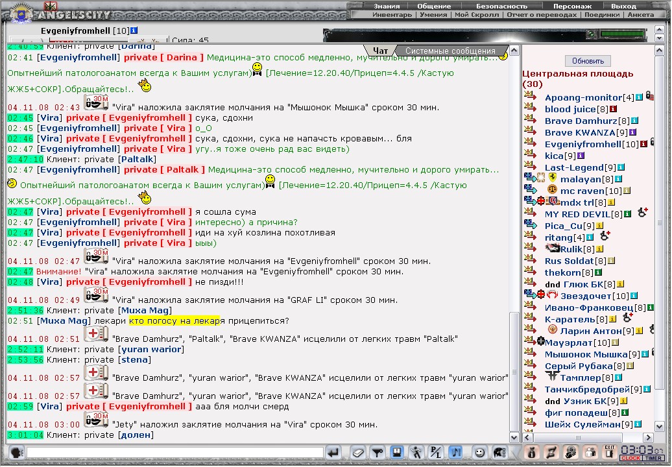Image resolution: width=672 pixels, height=467 pixels.
Task: Click the injury icon beside ritang
Action: coord(605,235)
